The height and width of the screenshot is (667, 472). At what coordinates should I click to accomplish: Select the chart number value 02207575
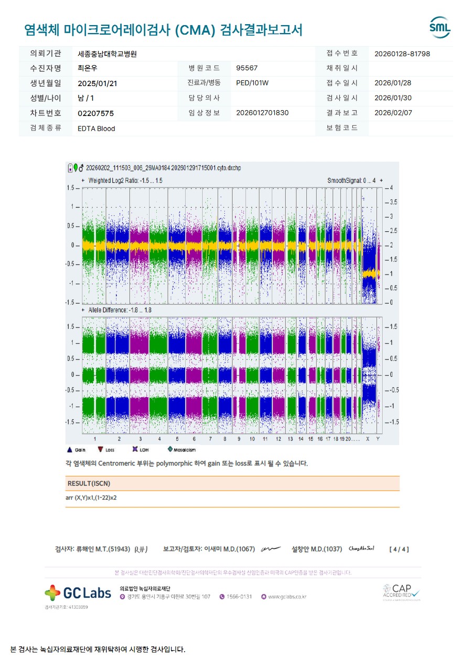coord(95,113)
